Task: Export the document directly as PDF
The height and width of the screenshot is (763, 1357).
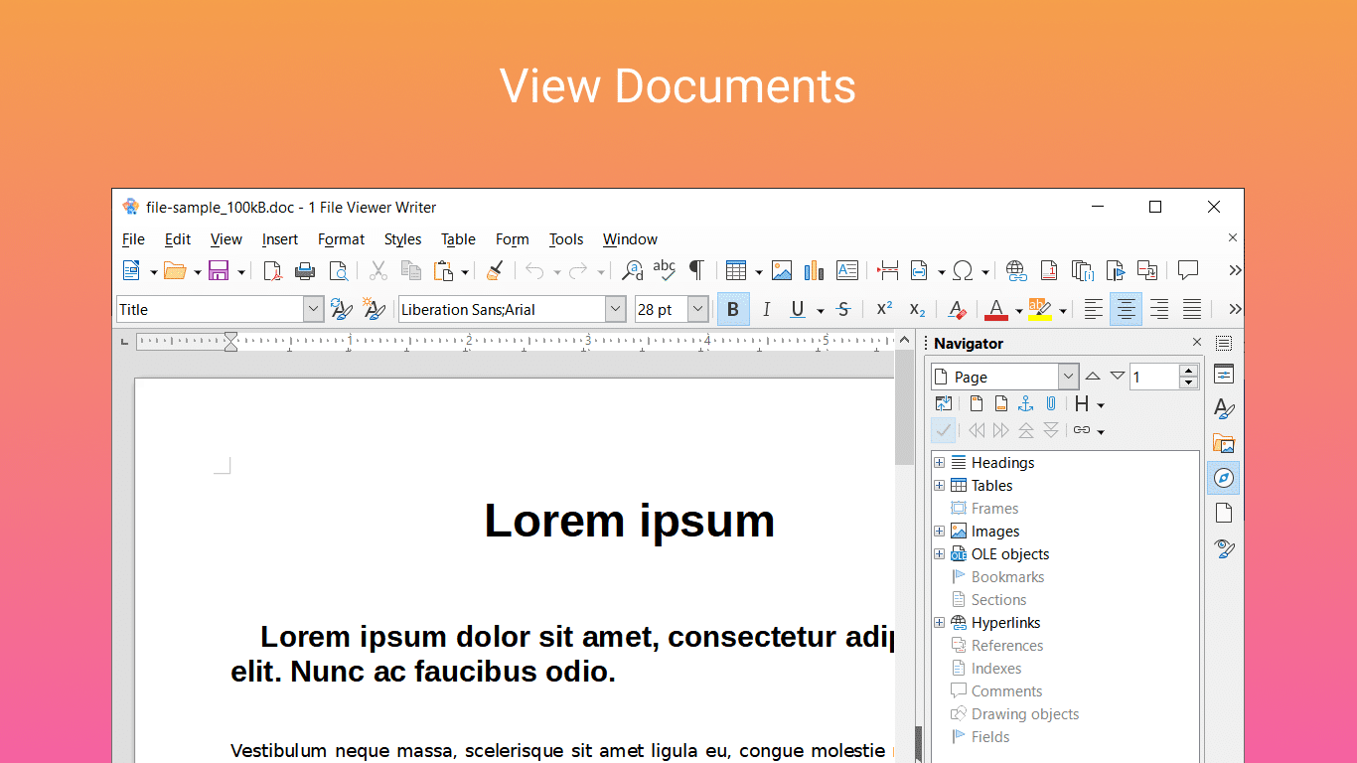Action: click(272, 270)
